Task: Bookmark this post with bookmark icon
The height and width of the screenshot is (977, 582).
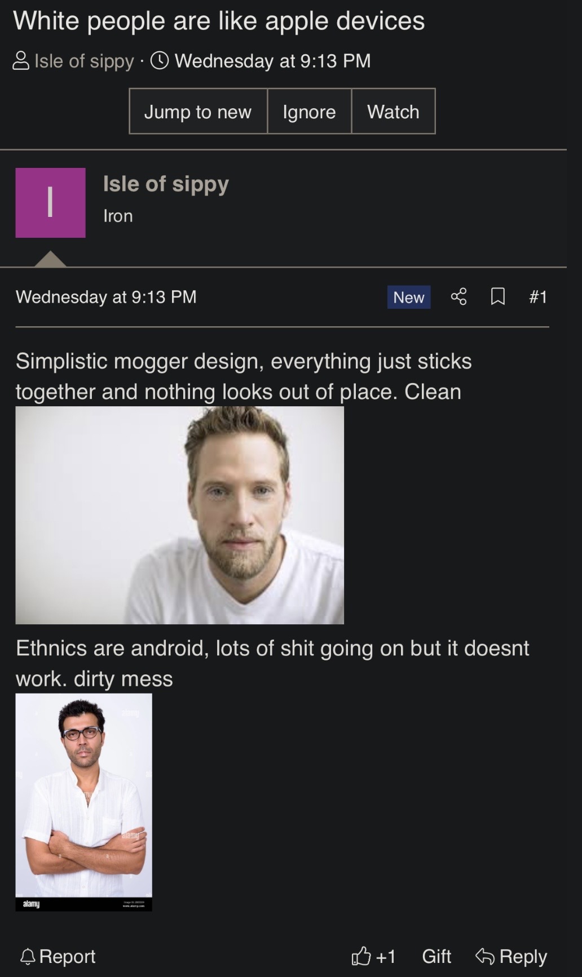Action: (497, 296)
